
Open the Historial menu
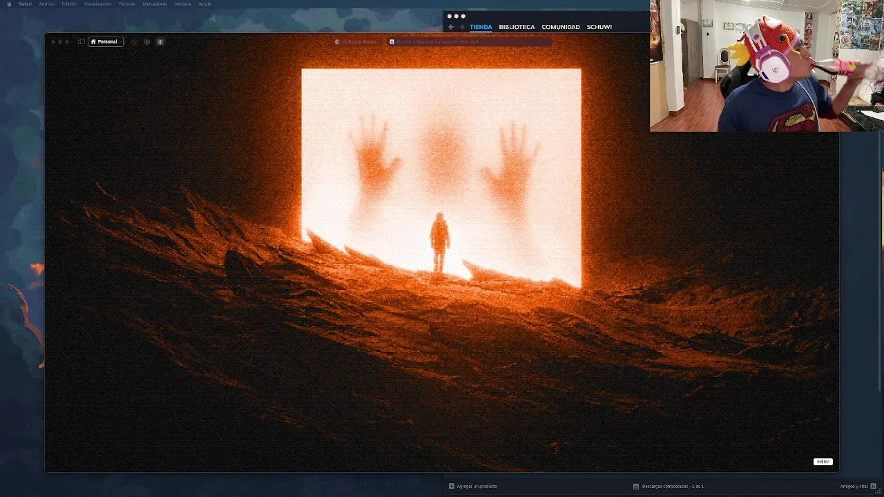126,4
